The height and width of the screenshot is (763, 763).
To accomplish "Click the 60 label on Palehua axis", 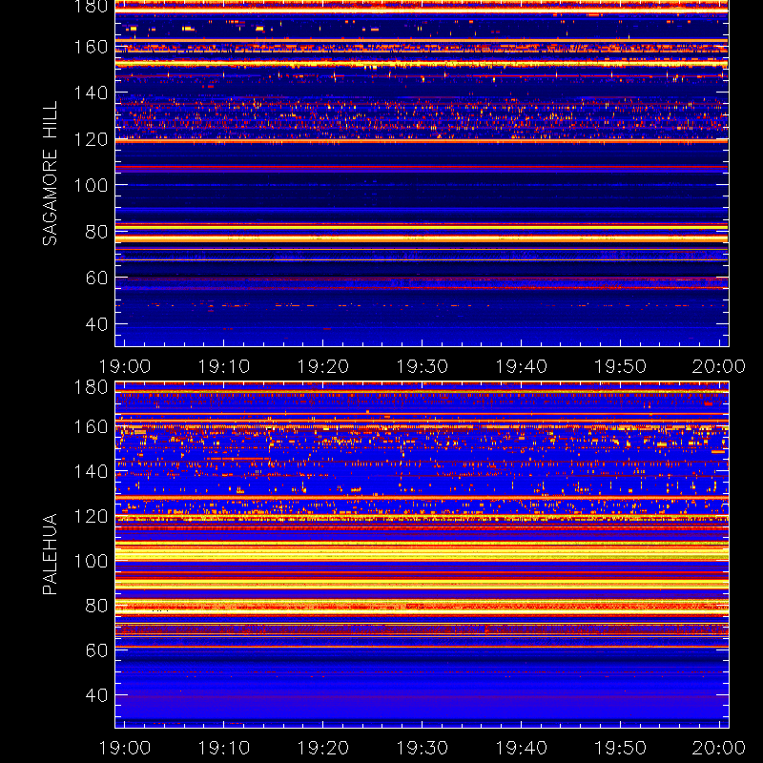I will pyautogui.click(x=96, y=650).
